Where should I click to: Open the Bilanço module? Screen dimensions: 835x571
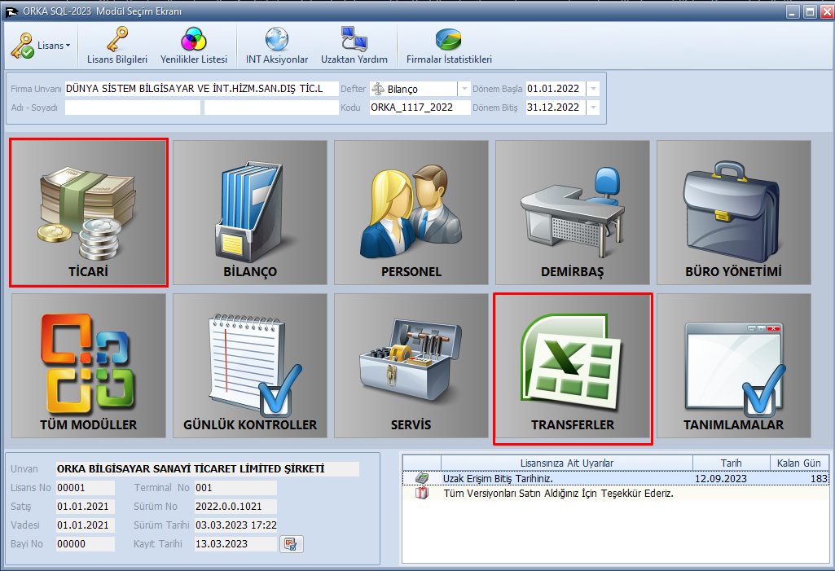tap(250, 213)
